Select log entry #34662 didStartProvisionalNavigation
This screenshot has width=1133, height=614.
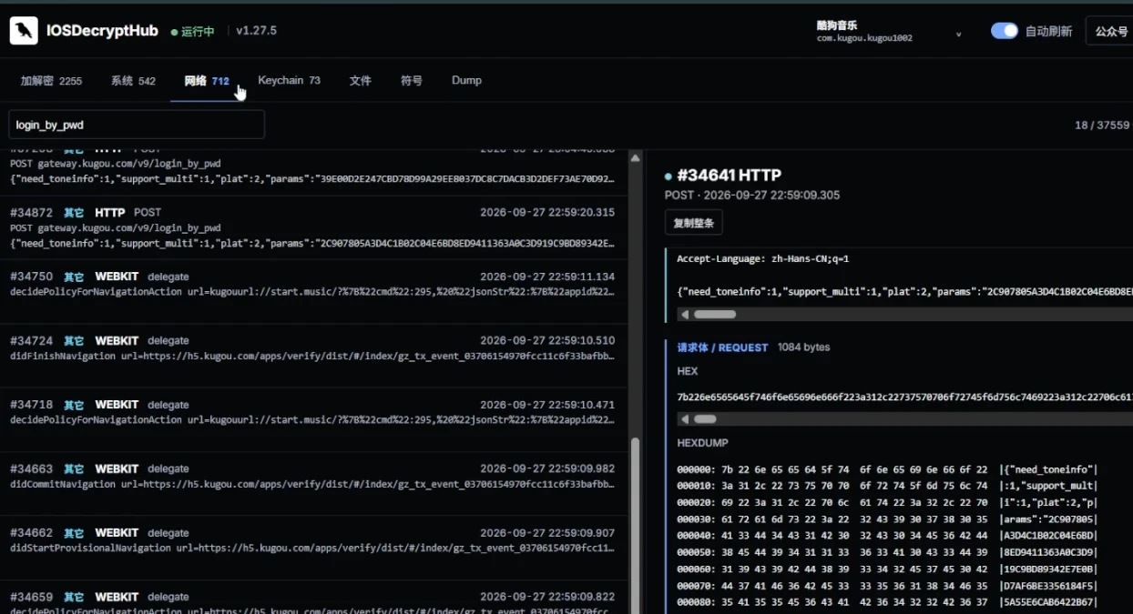(313, 548)
